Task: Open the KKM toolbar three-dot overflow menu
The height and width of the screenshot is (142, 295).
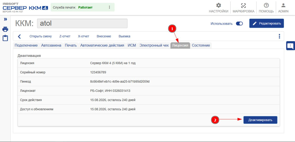Action: [x=279, y=36]
